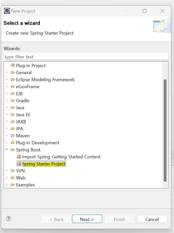Select the Plug-in Development label
Screen dimensions: 174x233
point(38,143)
